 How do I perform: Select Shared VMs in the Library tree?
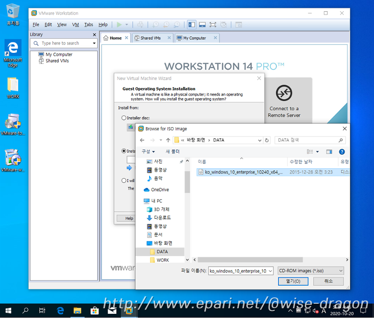(54, 61)
